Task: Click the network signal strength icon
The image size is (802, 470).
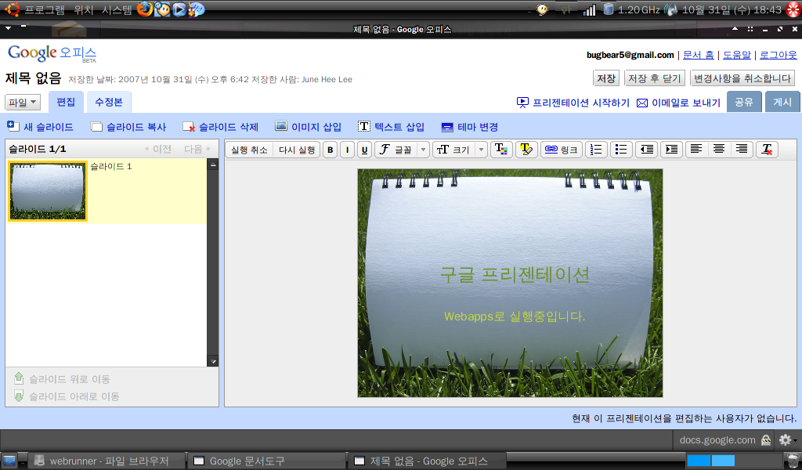Action: click(x=590, y=9)
